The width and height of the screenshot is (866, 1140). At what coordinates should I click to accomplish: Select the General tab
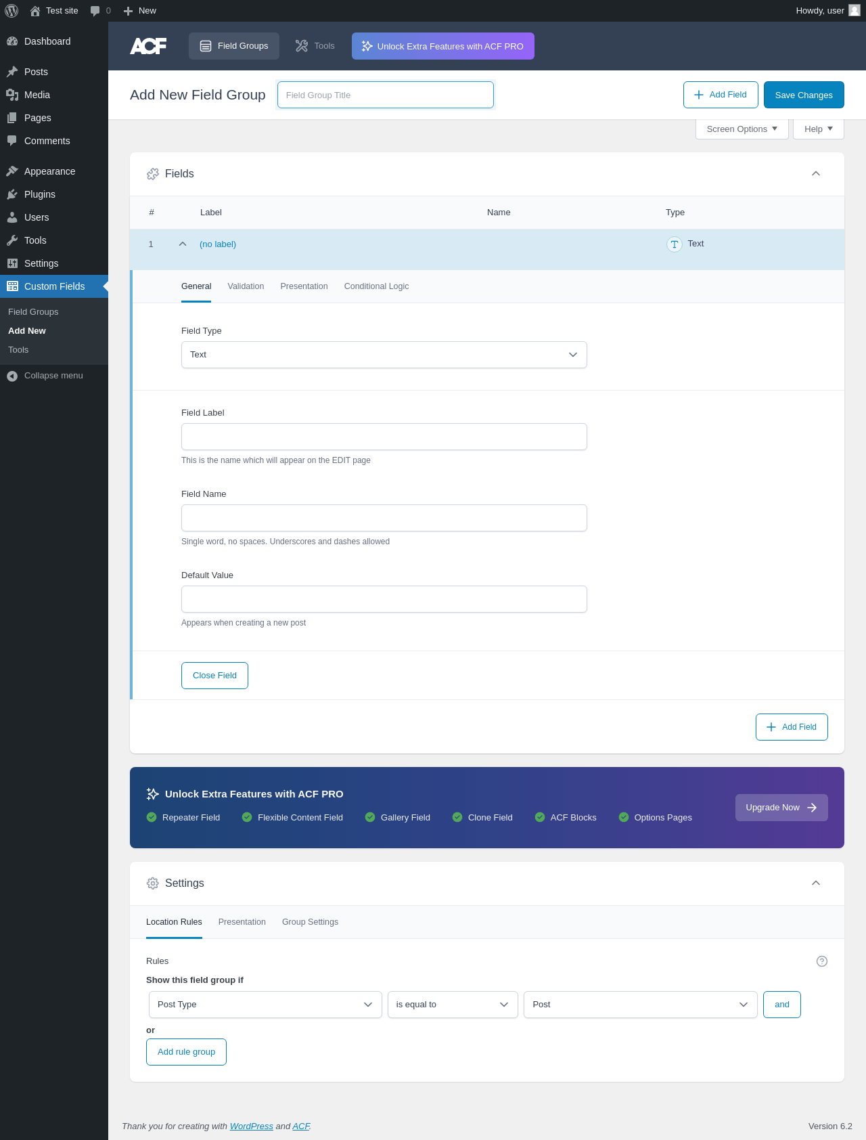click(196, 286)
